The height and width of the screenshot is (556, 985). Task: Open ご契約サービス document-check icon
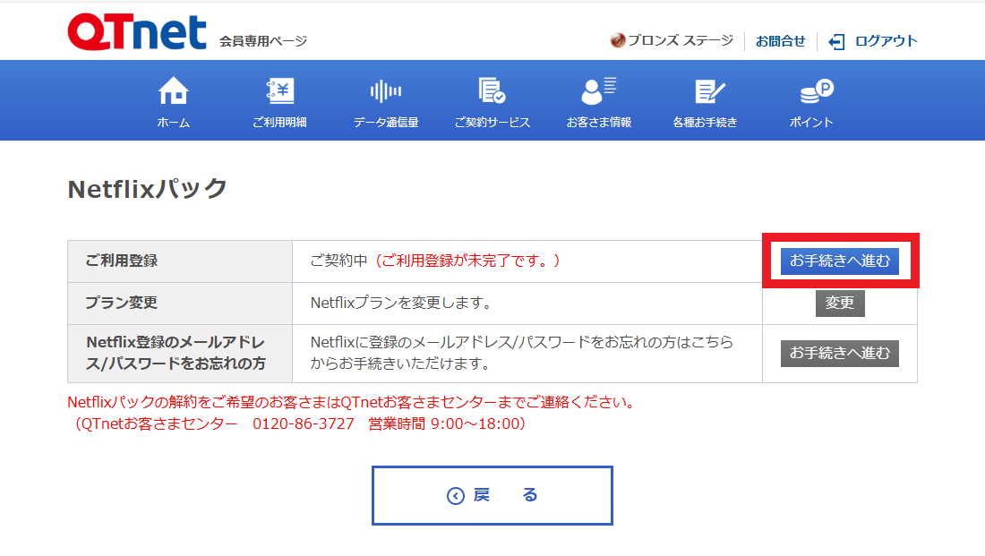[492, 90]
